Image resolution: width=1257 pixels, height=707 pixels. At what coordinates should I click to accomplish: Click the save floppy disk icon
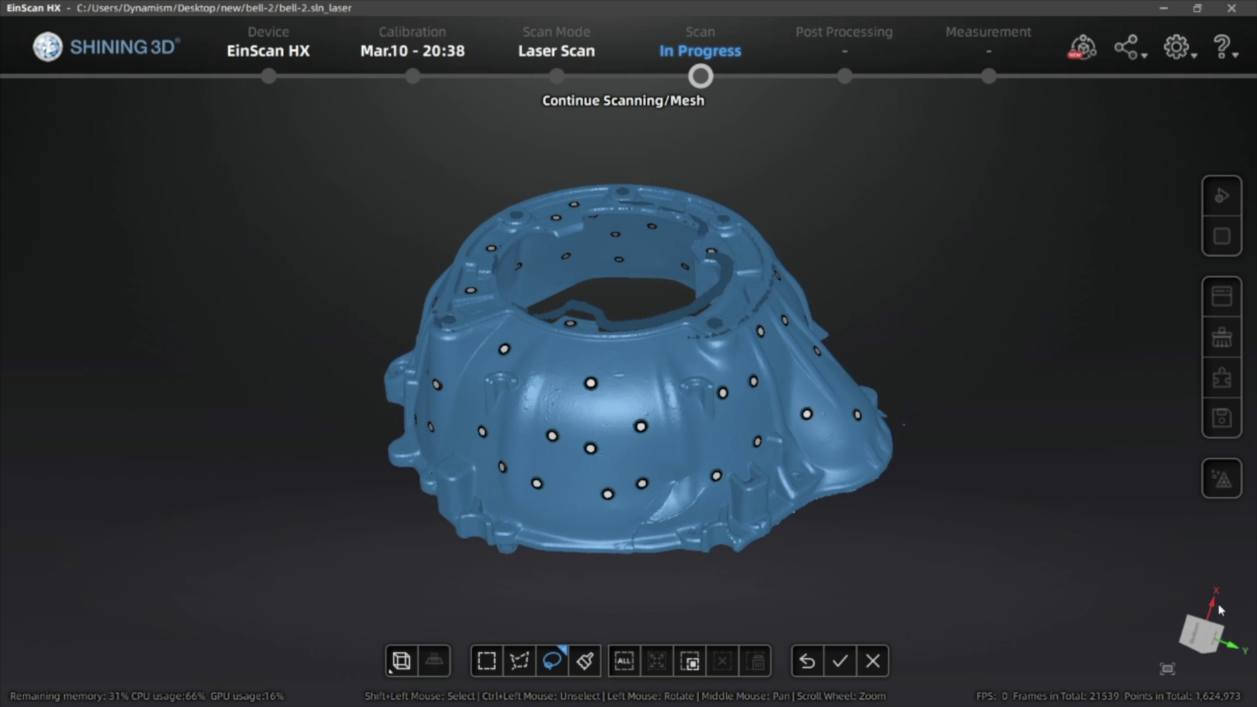coord(1222,418)
